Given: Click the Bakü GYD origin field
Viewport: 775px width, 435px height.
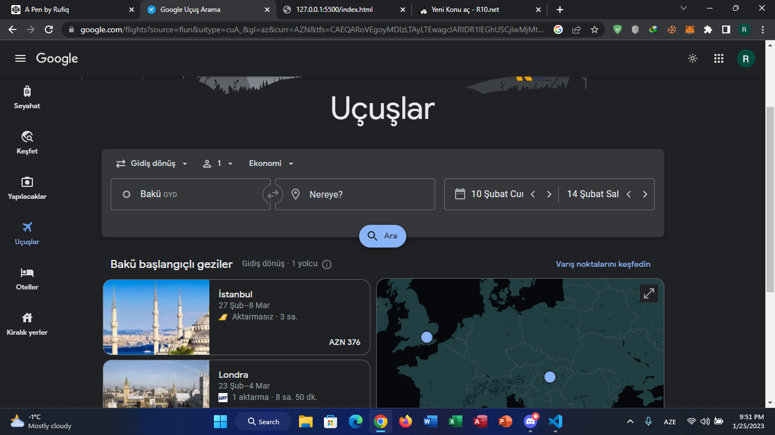Looking at the screenshot, I should [190, 194].
